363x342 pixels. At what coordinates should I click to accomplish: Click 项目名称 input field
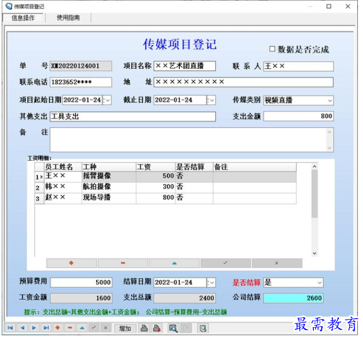185,66
